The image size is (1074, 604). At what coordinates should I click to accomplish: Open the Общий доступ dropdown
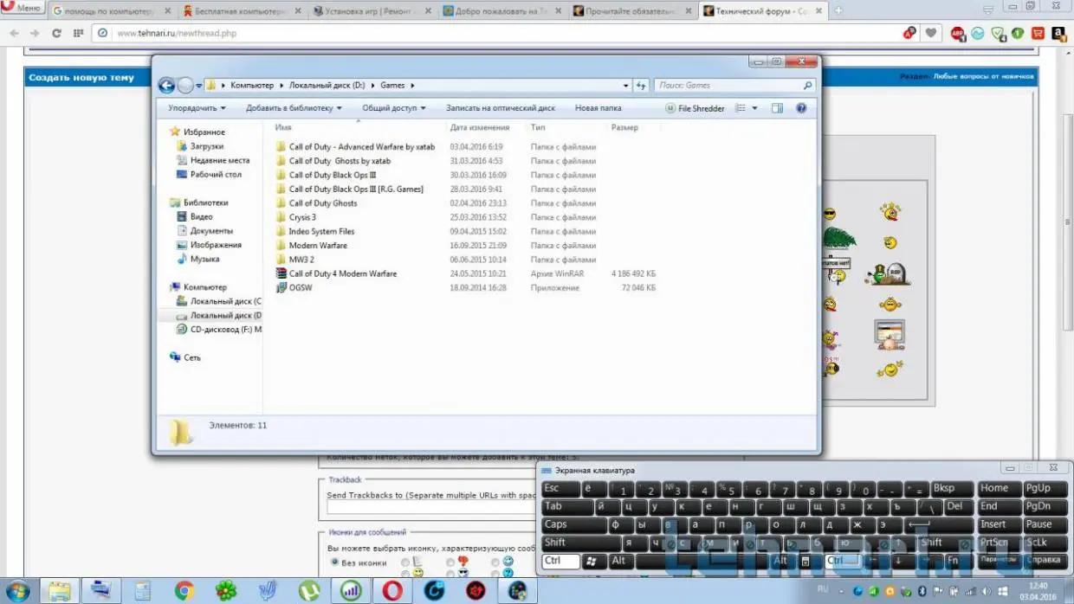coord(394,108)
